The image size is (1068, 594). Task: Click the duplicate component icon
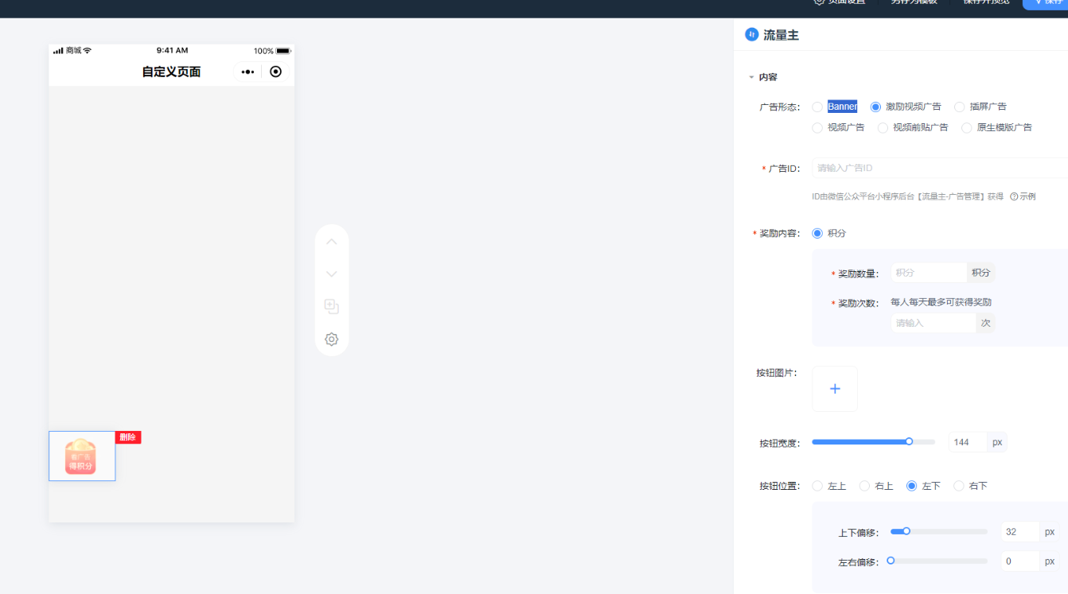332,307
